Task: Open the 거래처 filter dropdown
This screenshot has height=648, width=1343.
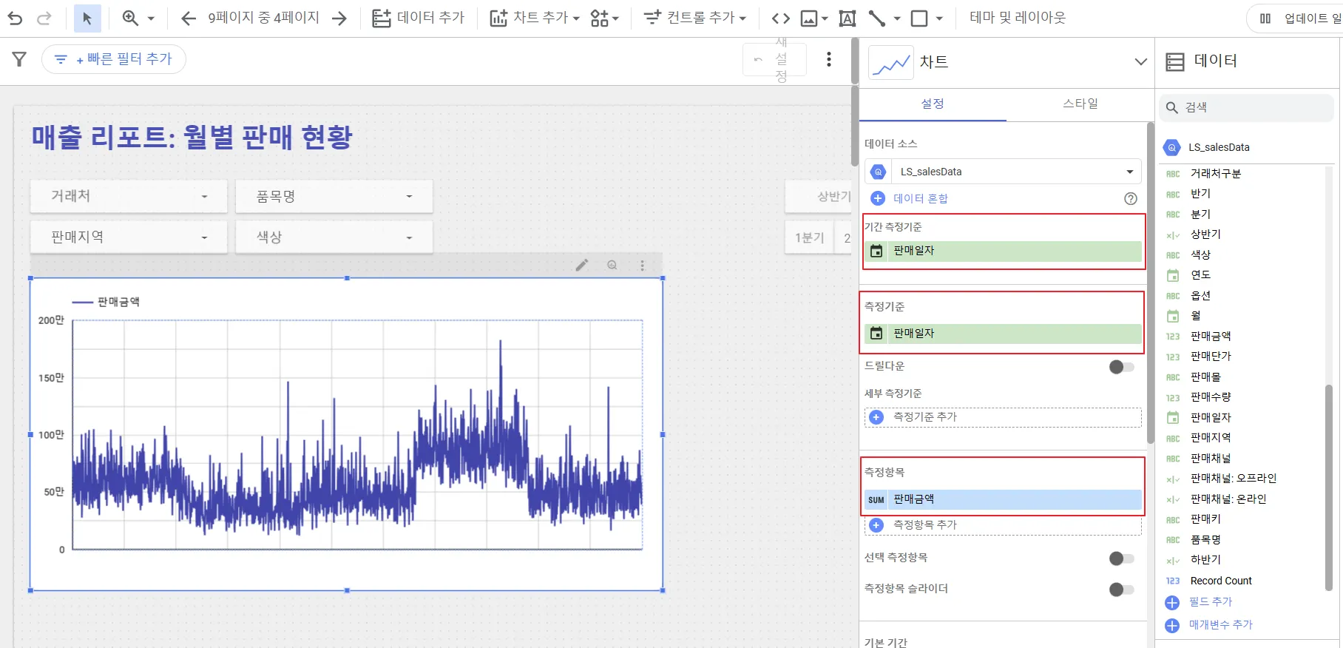Action: [129, 196]
